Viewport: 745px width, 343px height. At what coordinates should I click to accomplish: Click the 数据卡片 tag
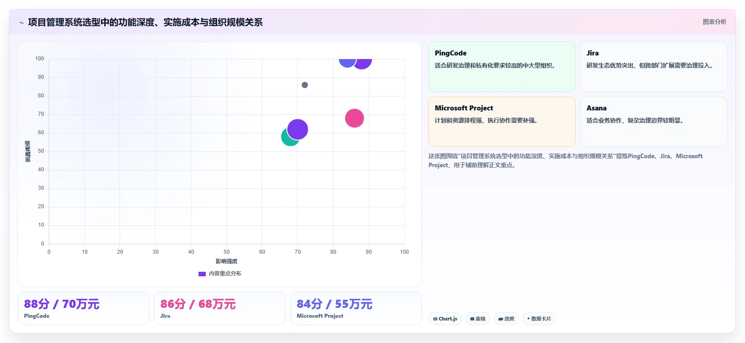[x=539, y=319]
